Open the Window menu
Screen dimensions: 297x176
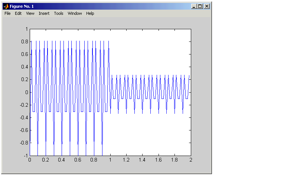(75, 13)
